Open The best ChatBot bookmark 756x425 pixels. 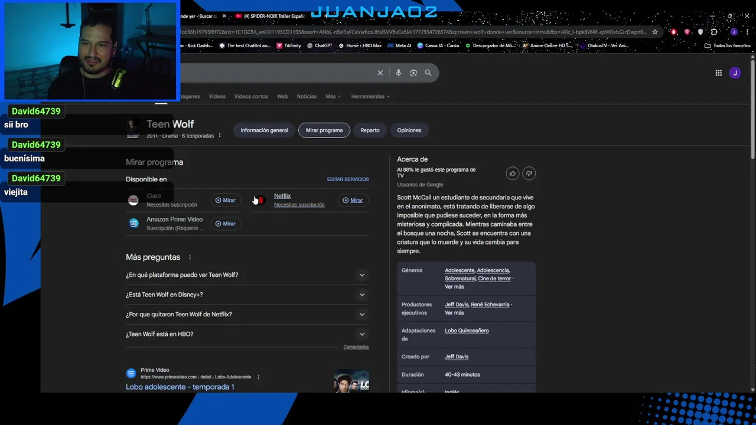[x=245, y=45]
